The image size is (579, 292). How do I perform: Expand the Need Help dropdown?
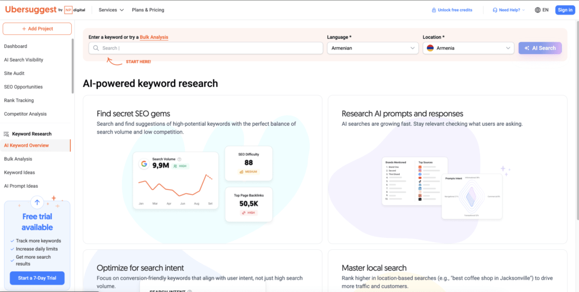(509, 10)
